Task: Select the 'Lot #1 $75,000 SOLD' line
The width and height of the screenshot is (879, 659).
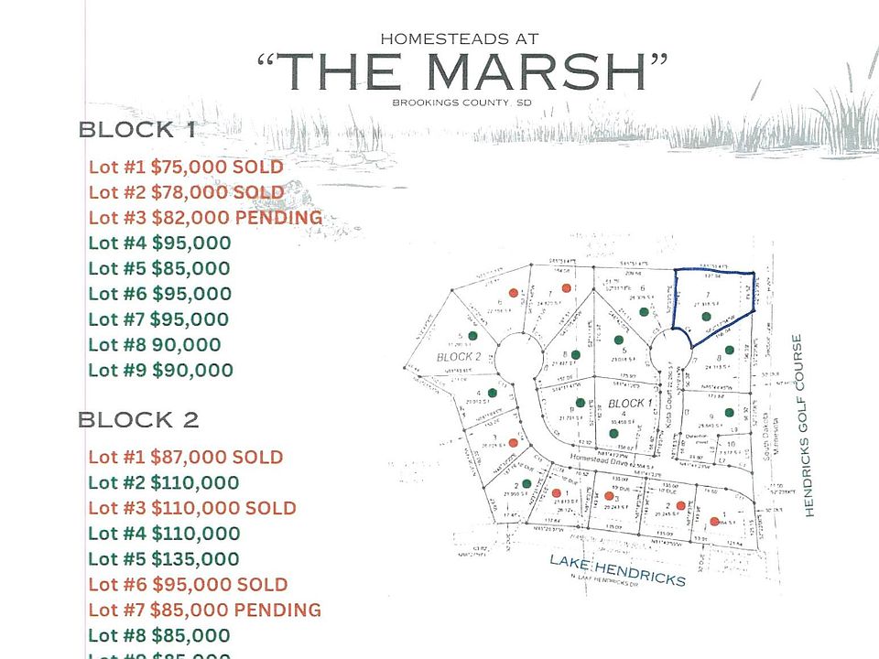Action: coord(186,167)
